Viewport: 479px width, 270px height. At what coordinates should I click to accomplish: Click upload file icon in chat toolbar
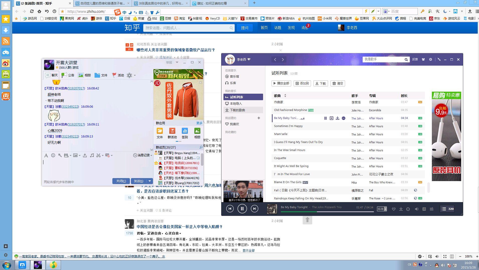(x=85, y=156)
